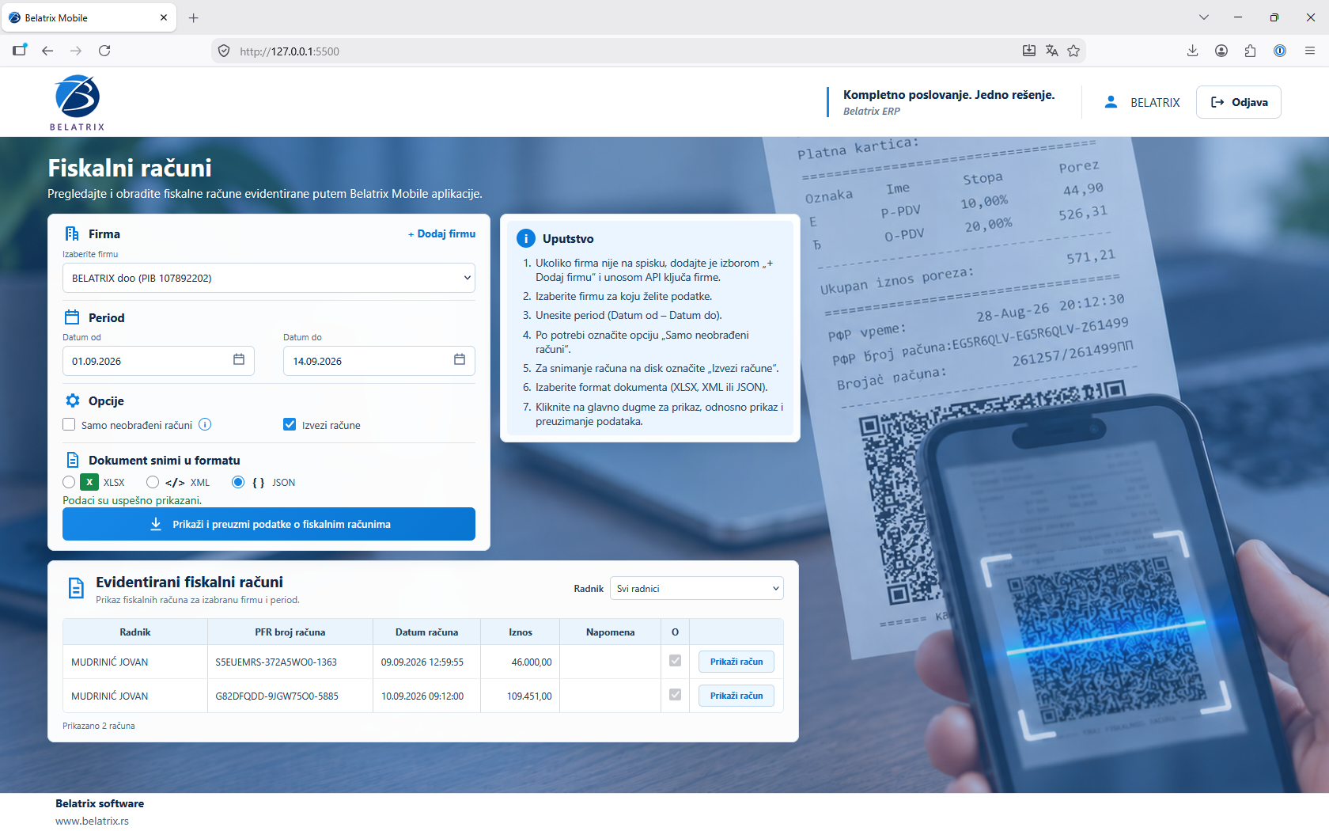Viewport: 1329px width, 831px height.
Task: Click the date 10.09.2026 09:12:00
Action: (422, 696)
